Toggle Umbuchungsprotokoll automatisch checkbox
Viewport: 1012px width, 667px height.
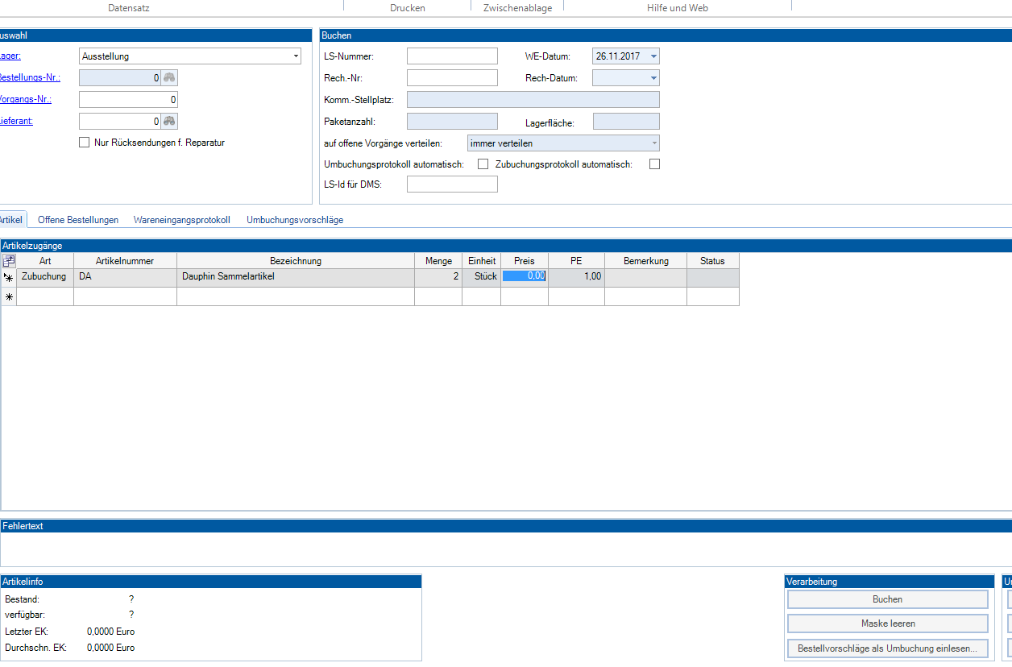tap(483, 164)
